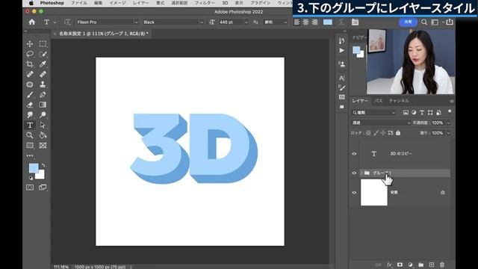Open the ファイル (File) menu
The image size is (478, 269).
click(x=79, y=3)
